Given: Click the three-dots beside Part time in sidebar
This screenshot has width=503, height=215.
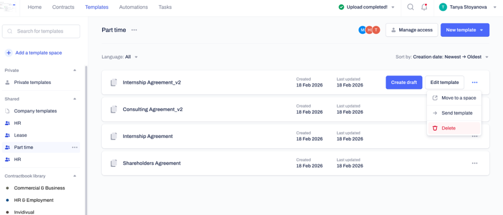Looking at the screenshot, I should (75, 148).
